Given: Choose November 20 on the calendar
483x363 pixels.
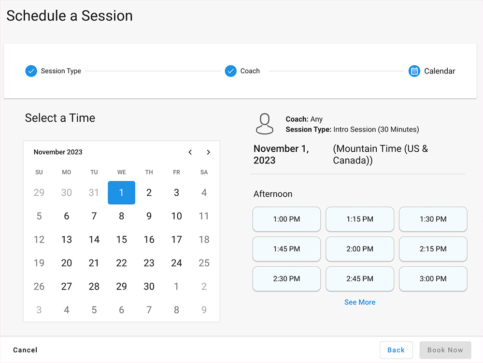Looking at the screenshot, I should click(67, 263).
